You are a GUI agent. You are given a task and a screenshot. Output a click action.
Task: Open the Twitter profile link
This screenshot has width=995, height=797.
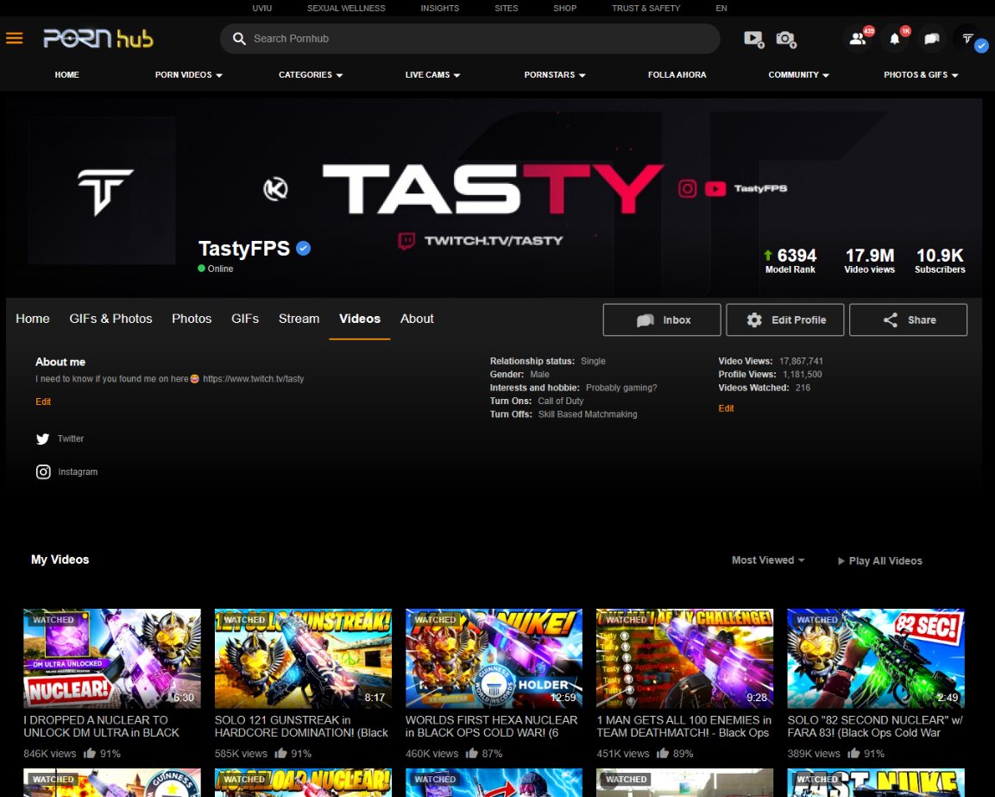tap(71, 439)
